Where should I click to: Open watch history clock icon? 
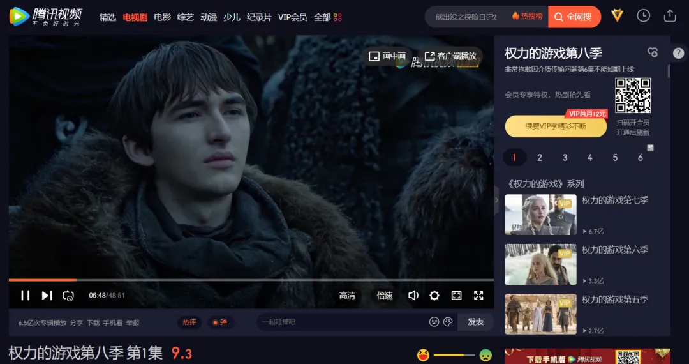(643, 16)
